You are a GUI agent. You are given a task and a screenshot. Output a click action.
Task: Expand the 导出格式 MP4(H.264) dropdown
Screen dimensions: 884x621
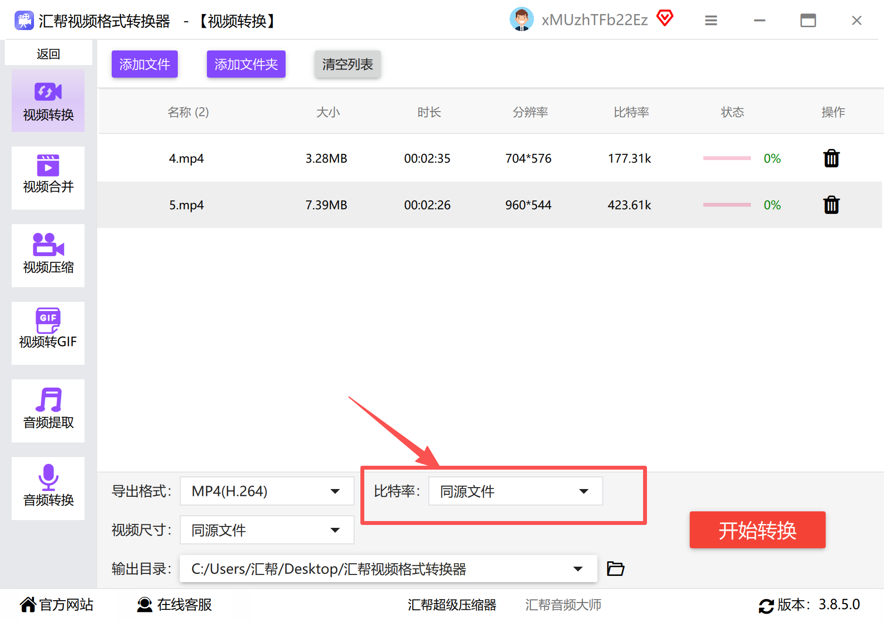267,491
